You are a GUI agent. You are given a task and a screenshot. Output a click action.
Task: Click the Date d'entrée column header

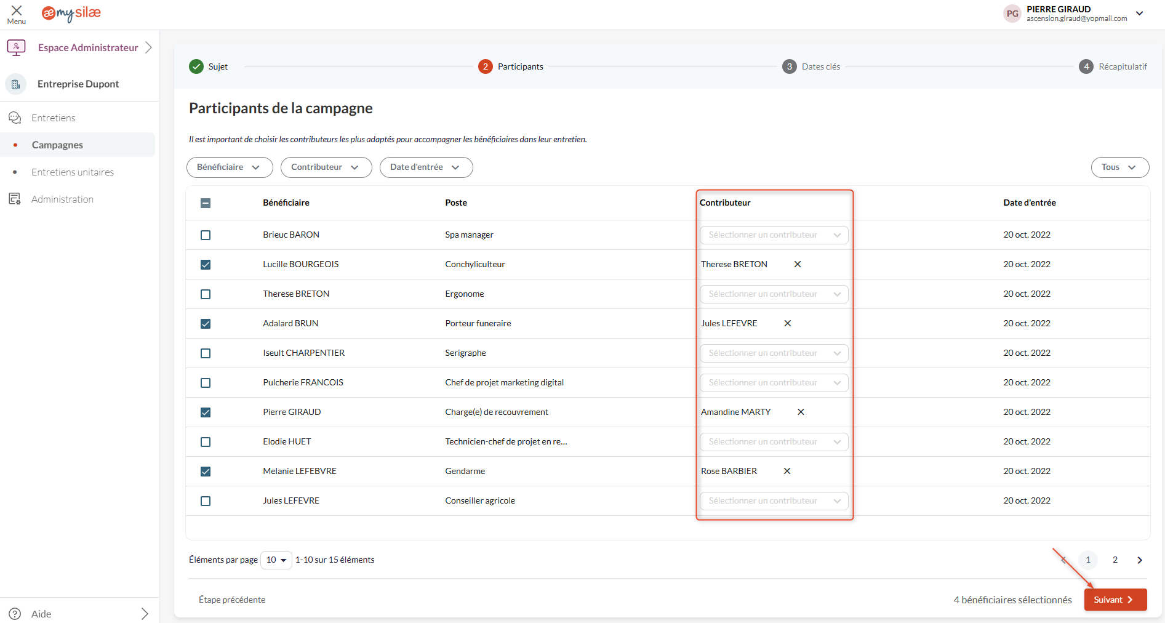click(x=1030, y=203)
